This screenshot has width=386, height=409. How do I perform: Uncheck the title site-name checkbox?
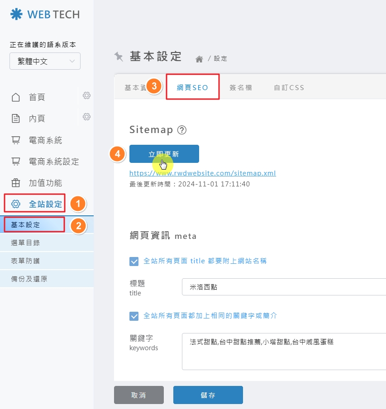click(x=134, y=261)
